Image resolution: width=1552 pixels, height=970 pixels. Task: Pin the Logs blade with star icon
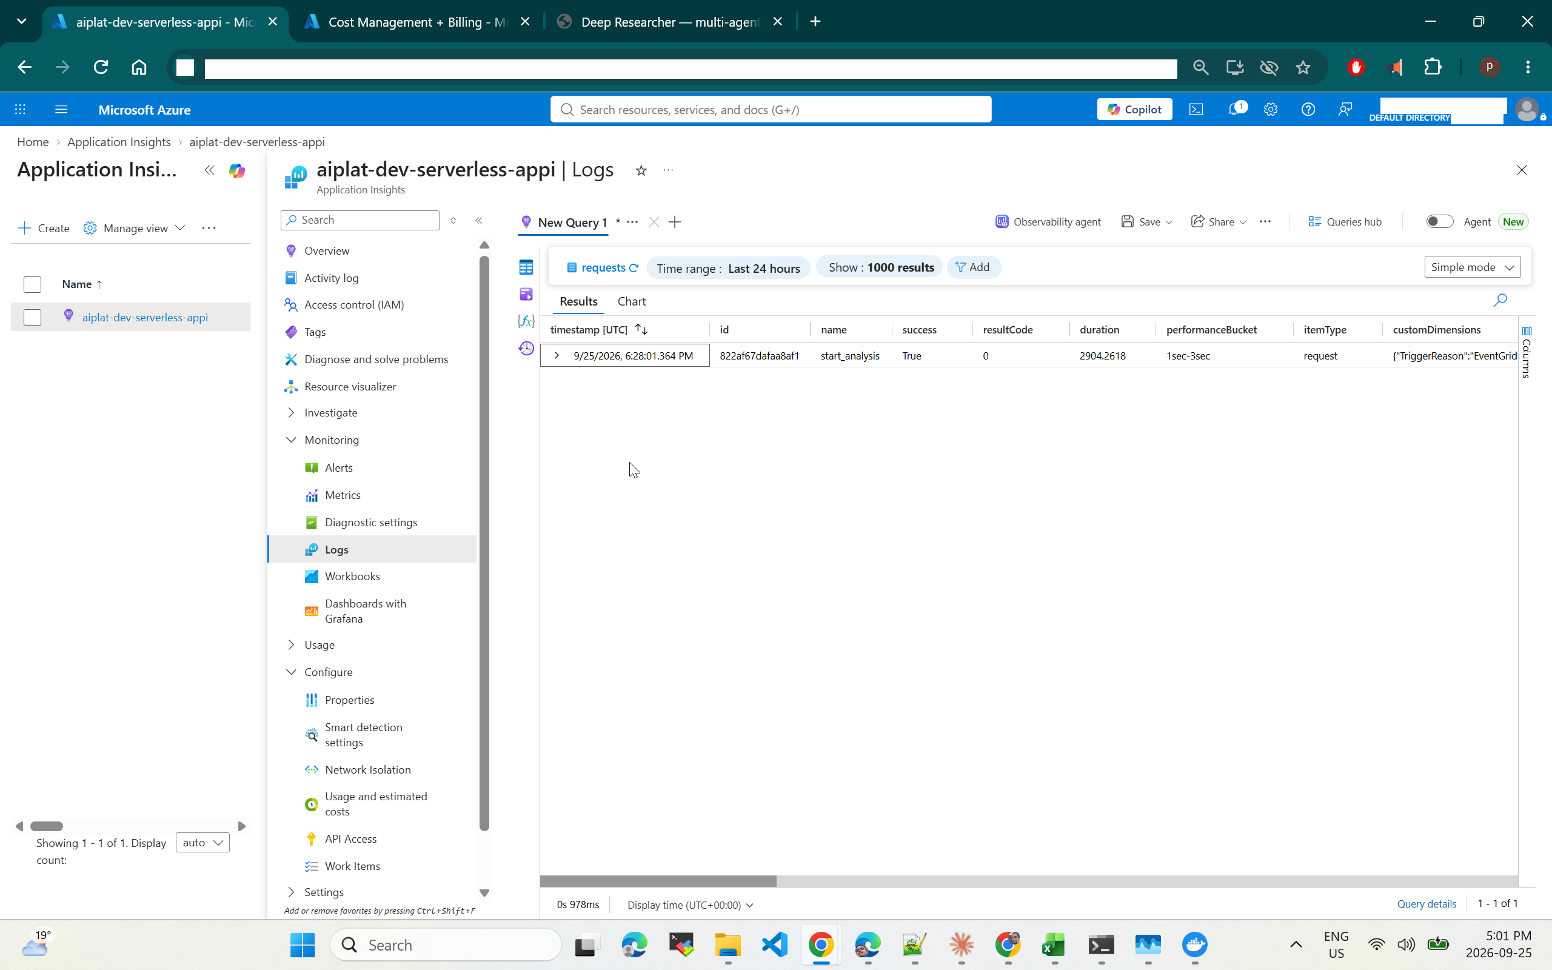641,170
